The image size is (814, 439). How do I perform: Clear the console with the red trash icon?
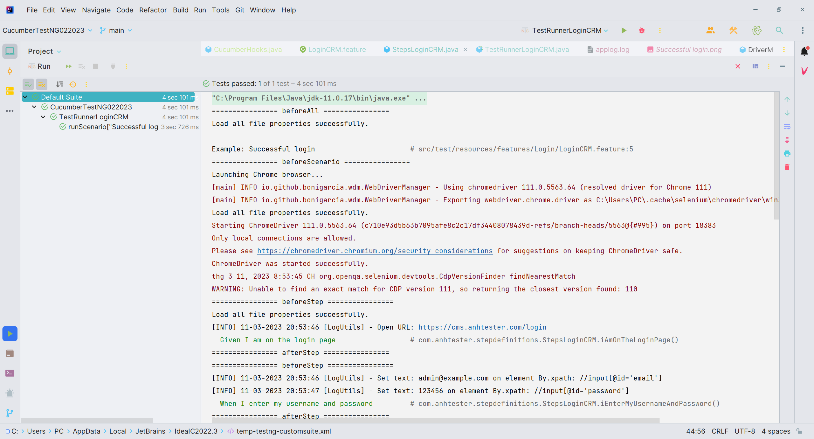(787, 167)
